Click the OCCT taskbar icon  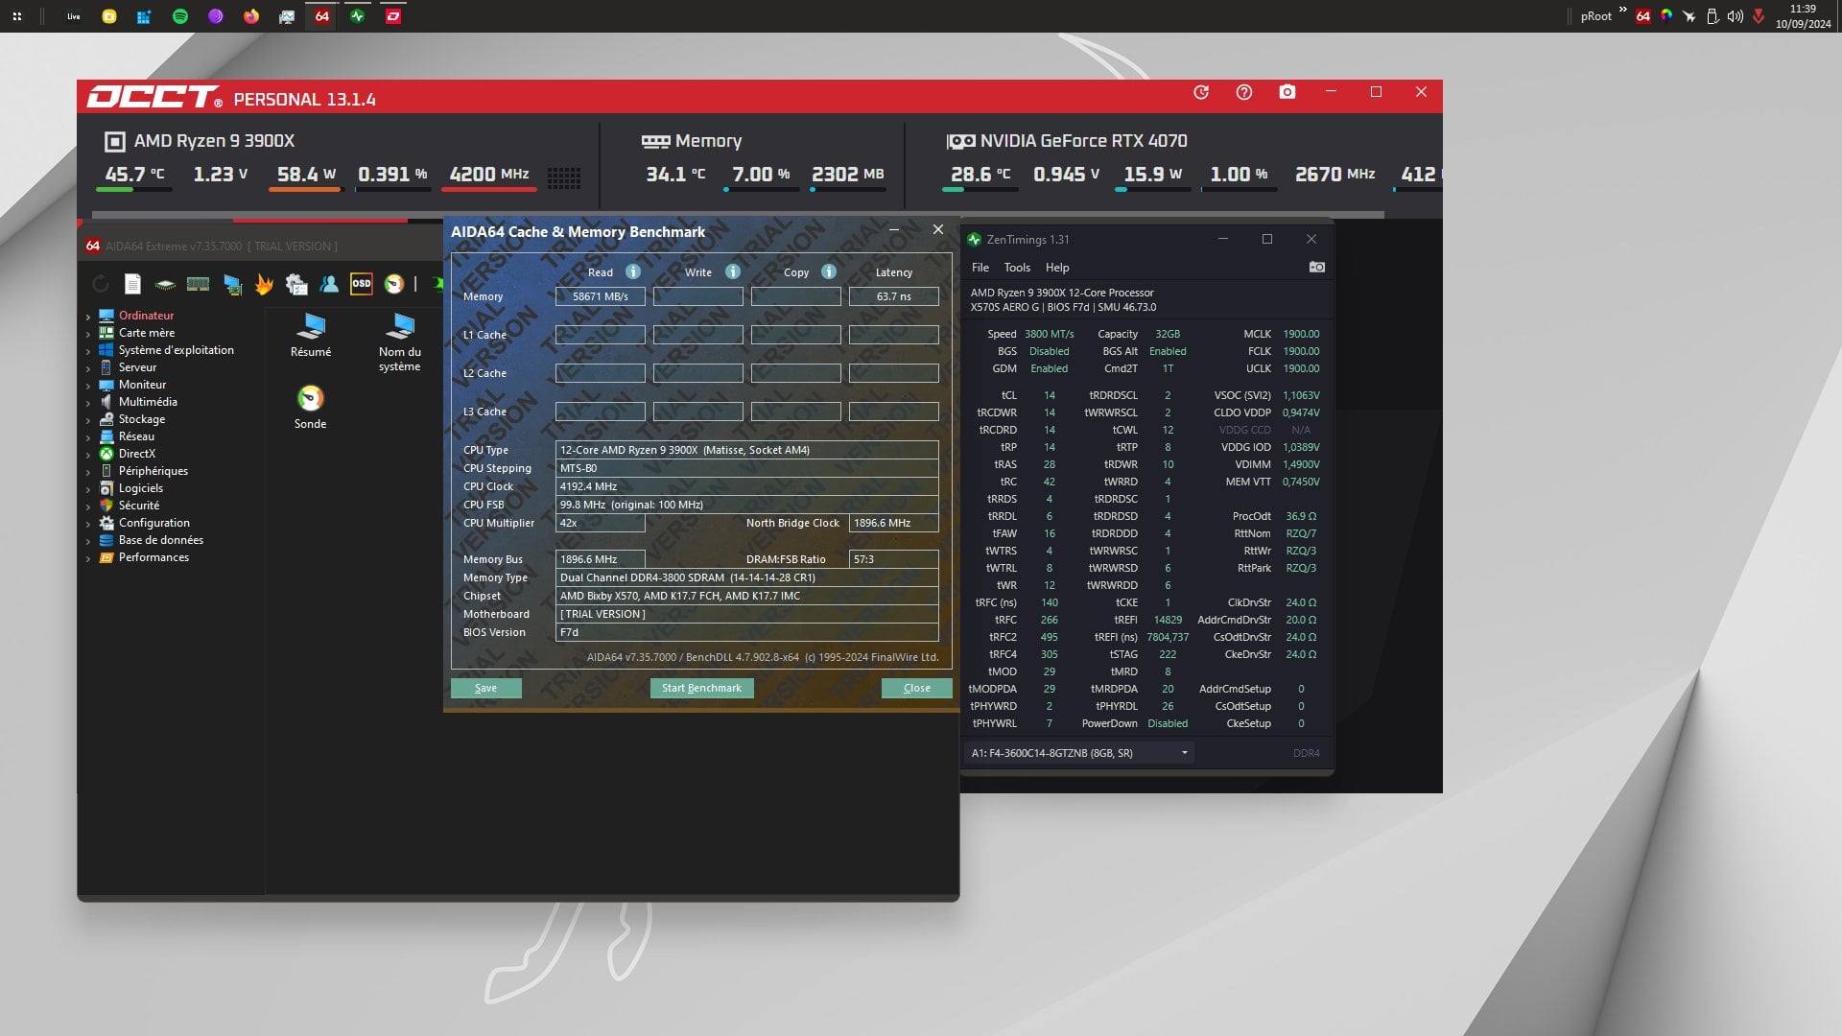393,16
